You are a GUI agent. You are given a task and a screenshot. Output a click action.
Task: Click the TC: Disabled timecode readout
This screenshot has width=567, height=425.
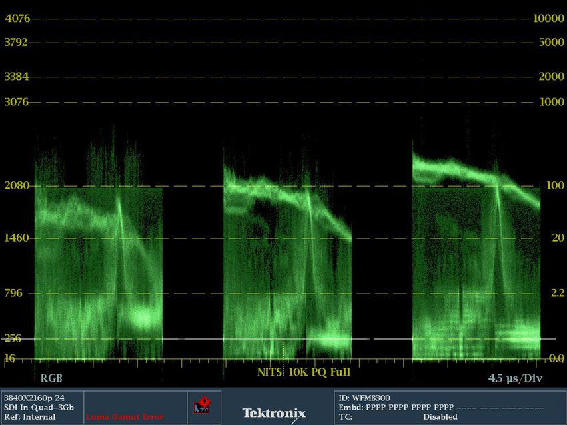[x=398, y=417]
